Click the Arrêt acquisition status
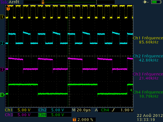 point(14,2)
